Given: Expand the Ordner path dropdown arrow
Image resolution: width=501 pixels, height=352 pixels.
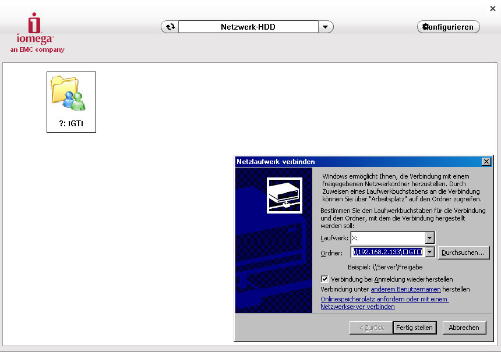Looking at the screenshot, I should click(430, 252).
